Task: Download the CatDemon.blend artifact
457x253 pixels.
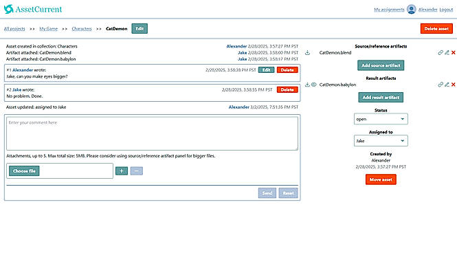Action: coord(307,53)
